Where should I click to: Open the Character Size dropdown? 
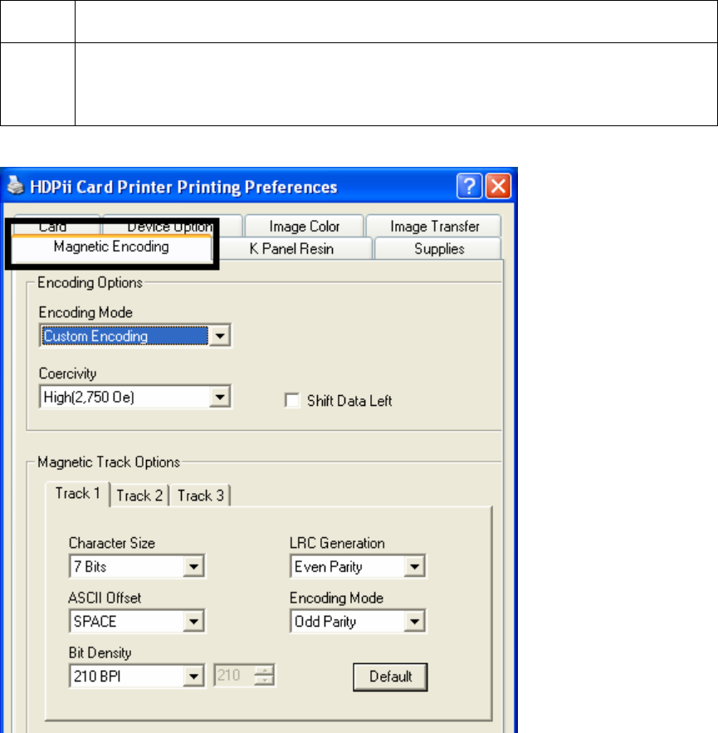pos(193,567)
